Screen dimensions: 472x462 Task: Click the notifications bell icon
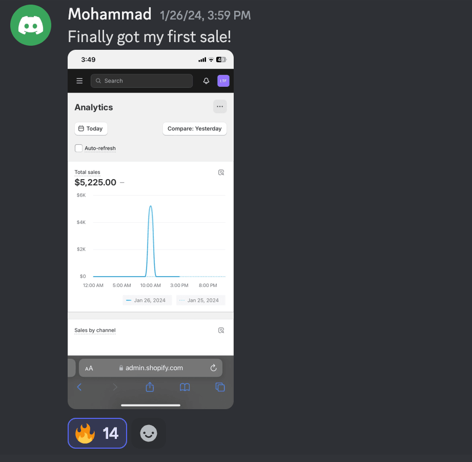207,81
